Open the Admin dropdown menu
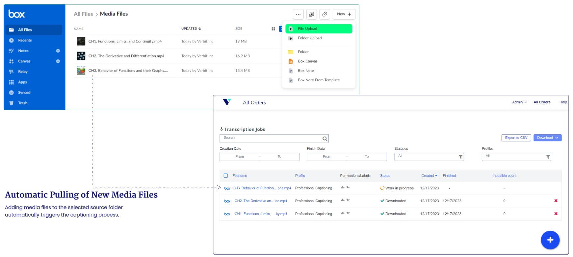The image size is (573, 257). coord(519,102)
